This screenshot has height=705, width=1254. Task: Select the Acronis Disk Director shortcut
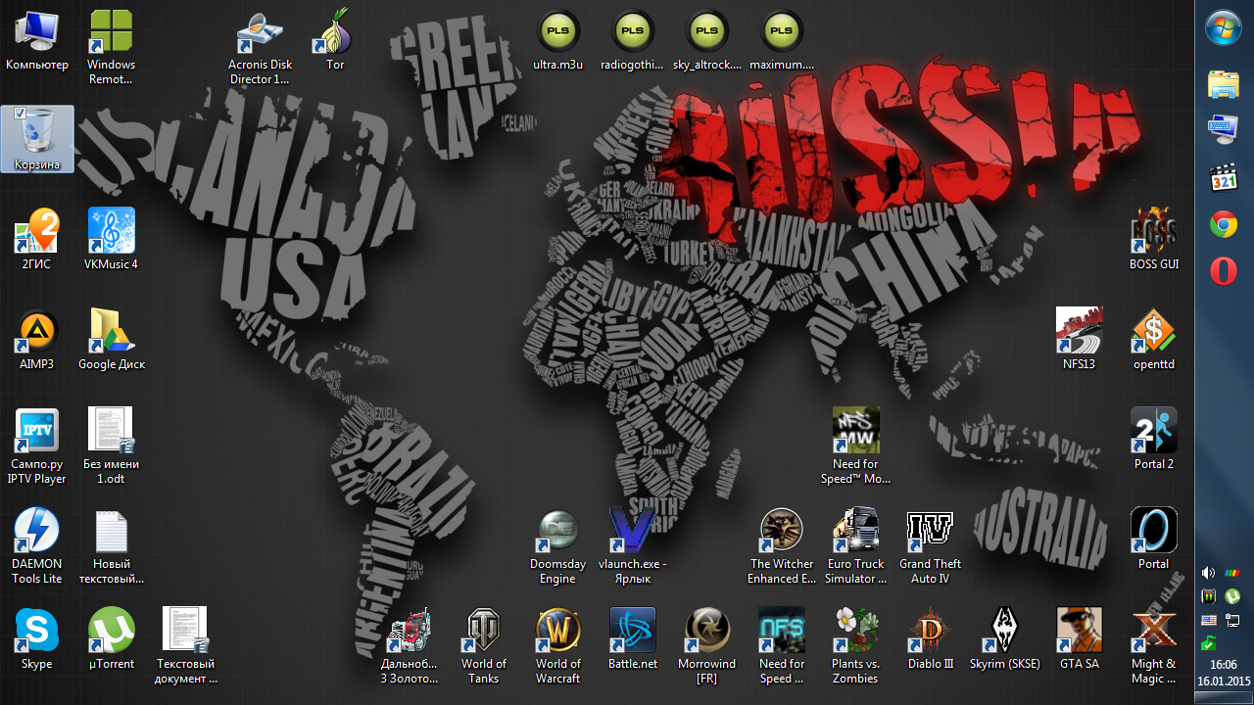point(260,47)
